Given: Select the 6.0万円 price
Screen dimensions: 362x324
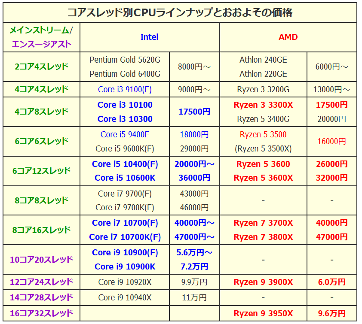Looking at the screenshot, I should point(332,282).
